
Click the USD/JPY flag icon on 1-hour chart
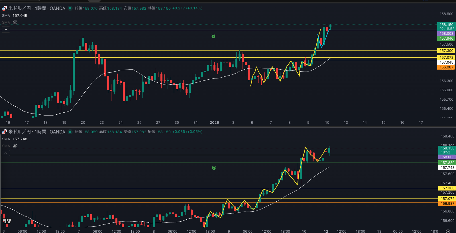[5, 132]
